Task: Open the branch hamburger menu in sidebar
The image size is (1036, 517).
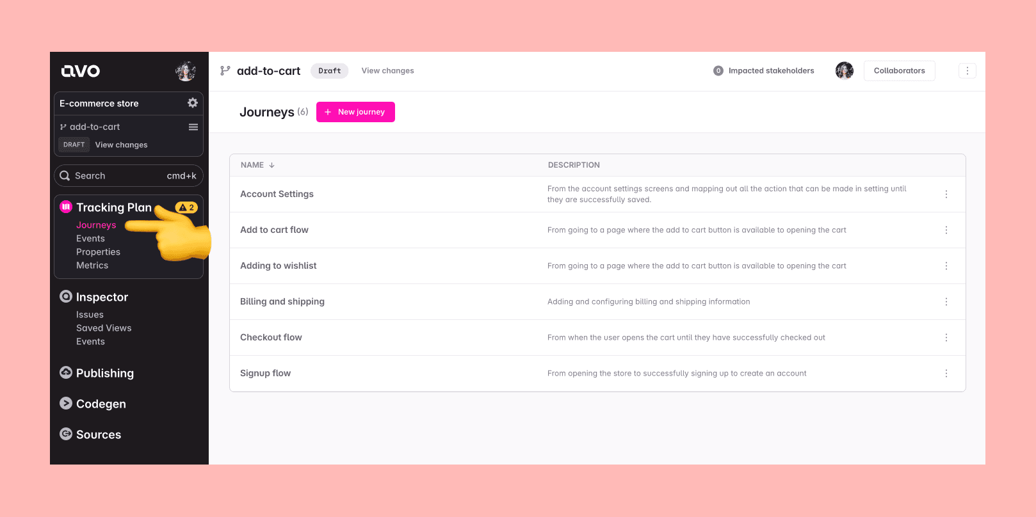Action: (x=193, y=127)
